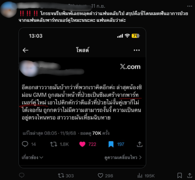This screenshot has height=180, width=195.
Task: Open the outer post's three-dot menu
Action: tap(189, 6)
